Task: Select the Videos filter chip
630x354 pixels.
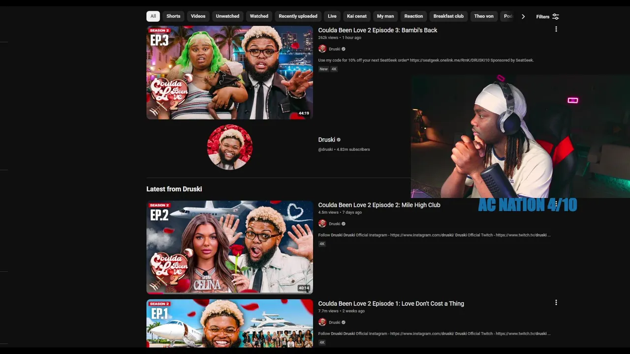Action: pyautogui.click(x=198, y=16)
